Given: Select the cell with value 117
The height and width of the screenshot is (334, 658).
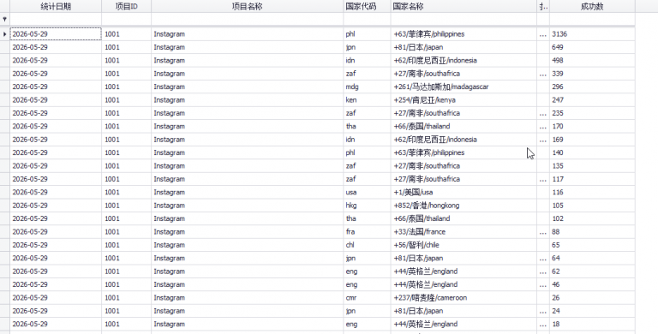Looking at the screenshot, I should (x=592, y=179).
